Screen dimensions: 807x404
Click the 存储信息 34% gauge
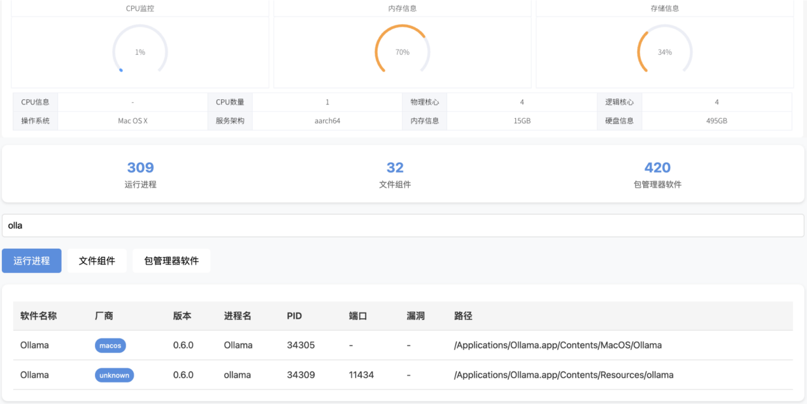coord(664,52)
